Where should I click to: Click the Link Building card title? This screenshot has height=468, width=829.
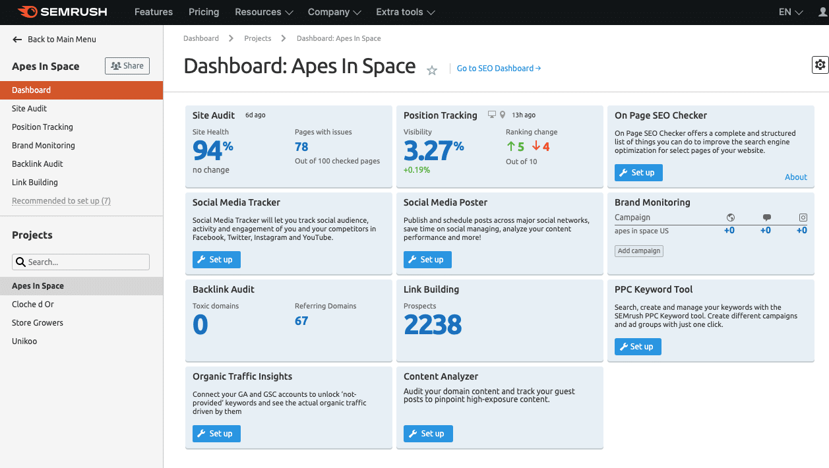(431, 289)
